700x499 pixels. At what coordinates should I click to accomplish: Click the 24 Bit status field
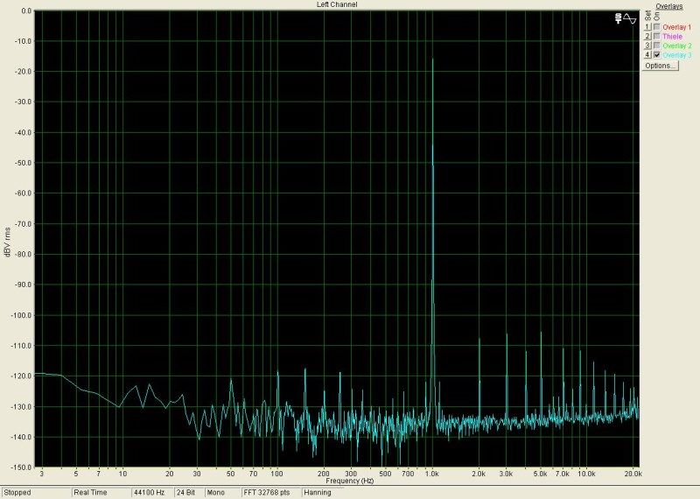point(188,492)
